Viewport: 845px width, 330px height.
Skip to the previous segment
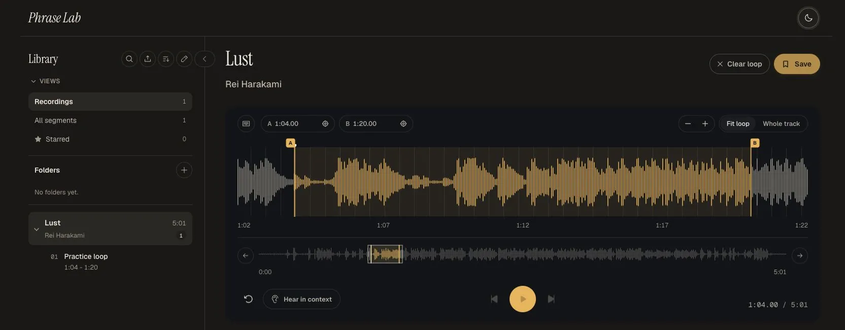tap(494, 299)
